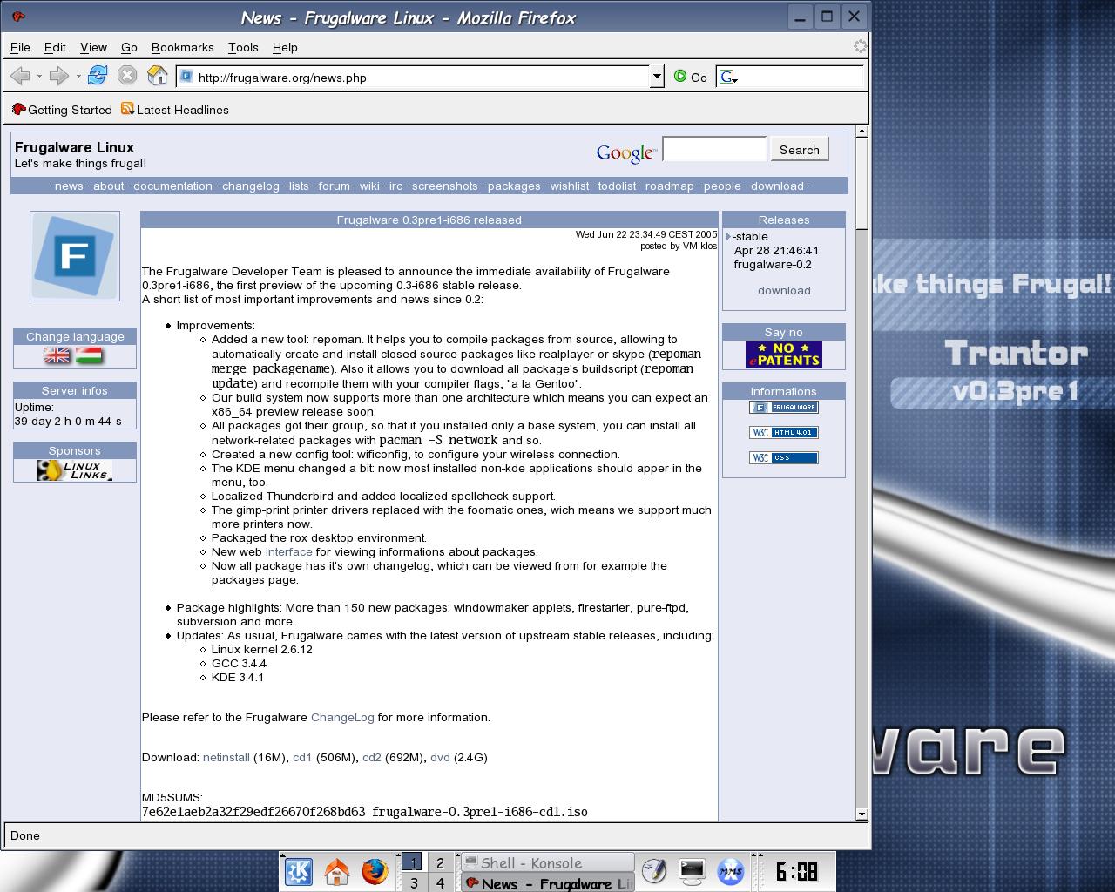Click the W3C HTML 4.01 badge
The width and height of the screenshot is (1115, 892).
coord(784,432)
